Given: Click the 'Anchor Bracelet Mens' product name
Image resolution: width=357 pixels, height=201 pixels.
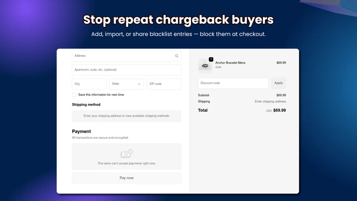Looking at the screenshot, I should tap(230, 63).
